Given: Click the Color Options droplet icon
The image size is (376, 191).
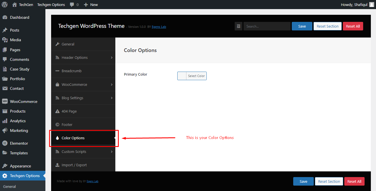Looking at the screenshot, I should click(x=57, y=138).
